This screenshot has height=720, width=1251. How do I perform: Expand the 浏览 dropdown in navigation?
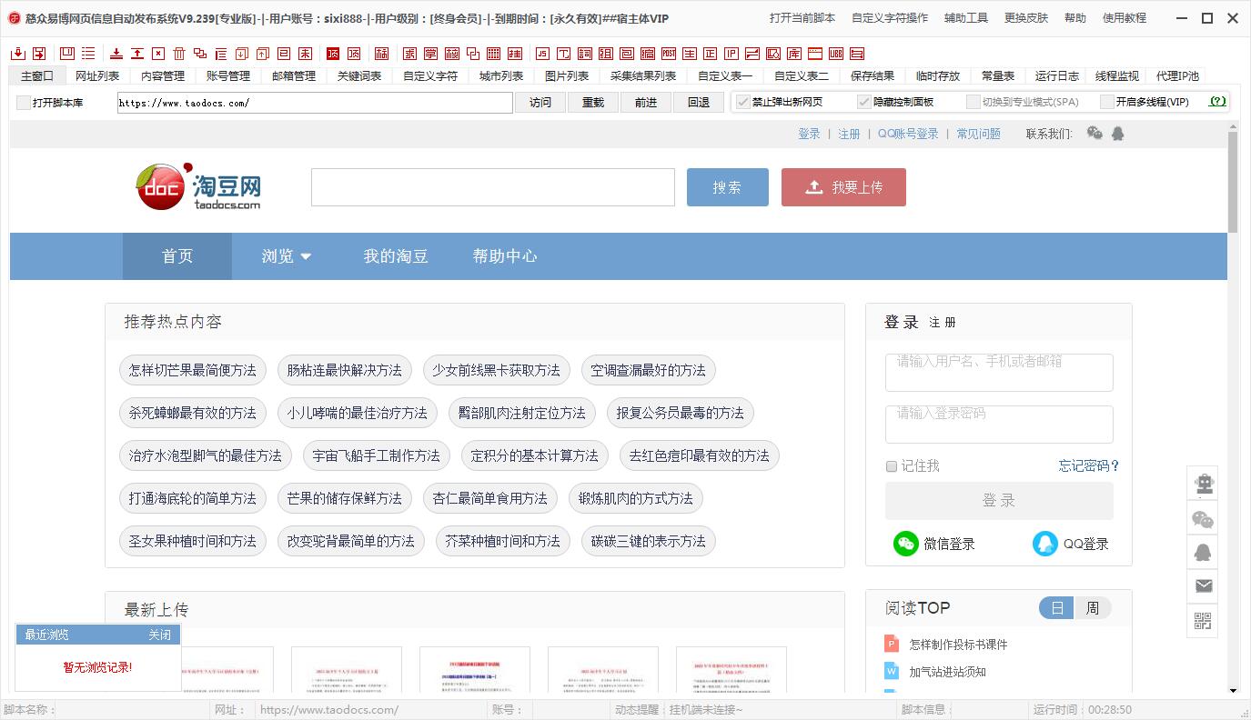pos(287,256)
